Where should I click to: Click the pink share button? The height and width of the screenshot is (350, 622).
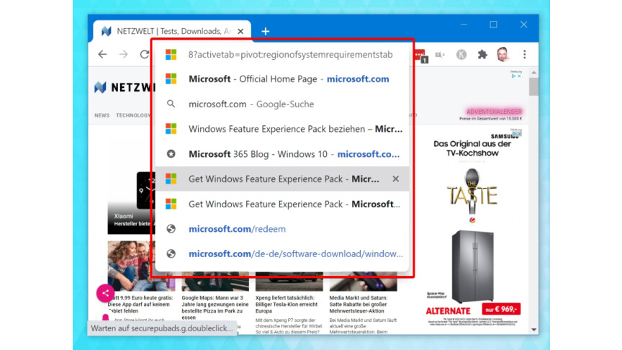[x=105, y=293]
